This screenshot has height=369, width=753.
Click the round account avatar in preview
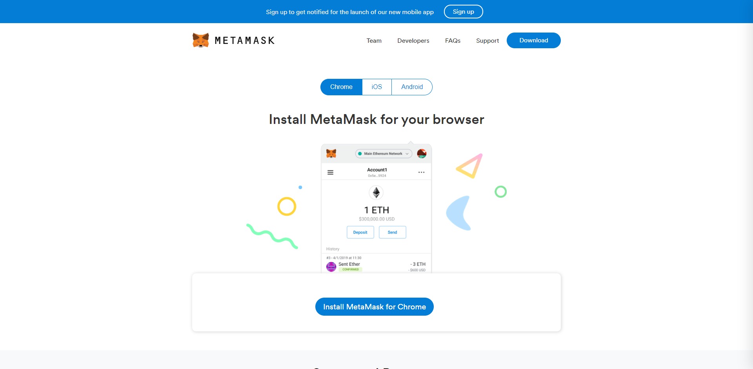point(422,153)
